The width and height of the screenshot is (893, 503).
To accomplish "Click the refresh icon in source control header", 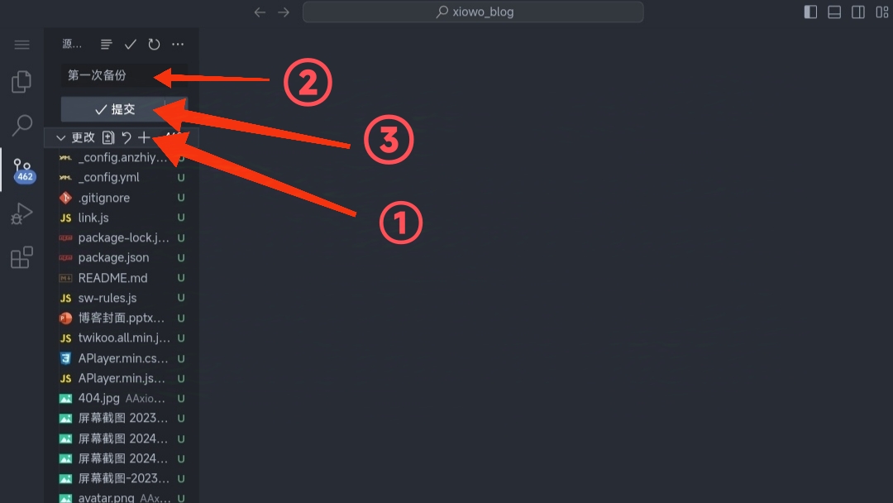I will point(154,44).
